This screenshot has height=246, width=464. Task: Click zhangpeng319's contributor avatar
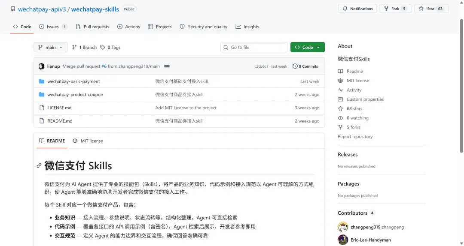[343, 227]
